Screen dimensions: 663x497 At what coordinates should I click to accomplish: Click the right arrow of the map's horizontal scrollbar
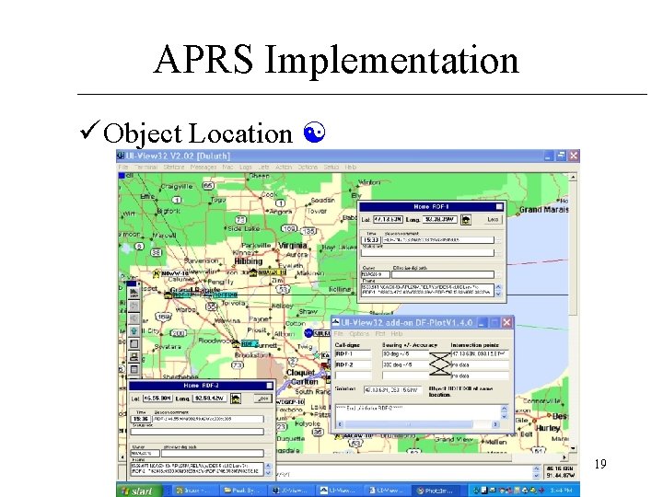click(564, 457)
